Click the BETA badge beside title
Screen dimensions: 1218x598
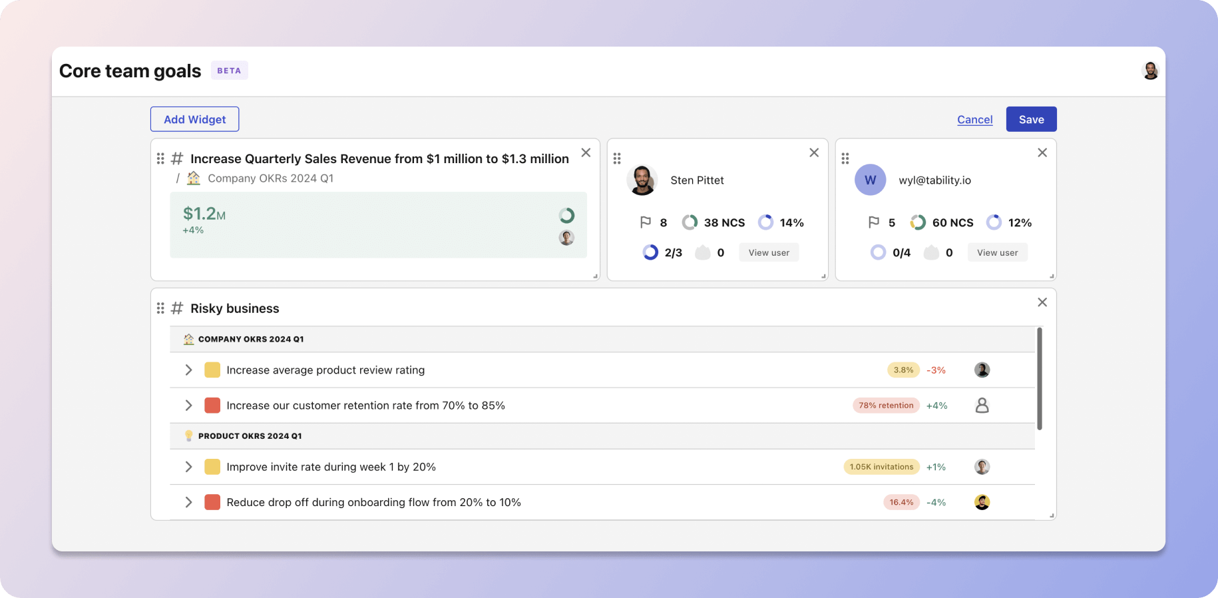click(x=229, y=71)
